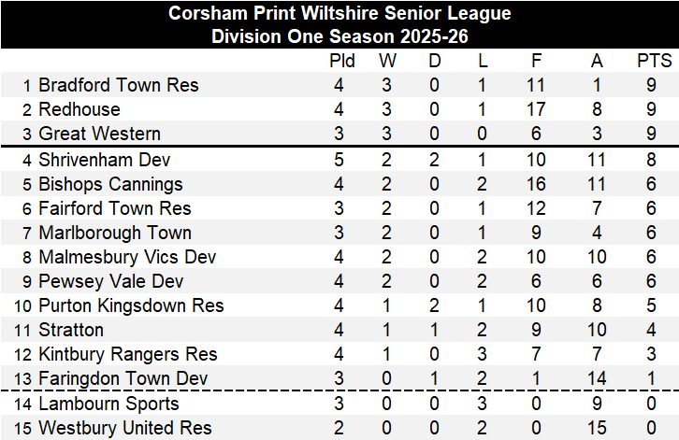
Task: Click Kintbury Rangers Res team name
Action: click(x=127, y=354)
